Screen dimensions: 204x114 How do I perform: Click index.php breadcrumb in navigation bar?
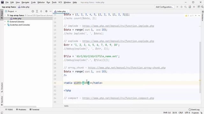[x=24, y=7]
